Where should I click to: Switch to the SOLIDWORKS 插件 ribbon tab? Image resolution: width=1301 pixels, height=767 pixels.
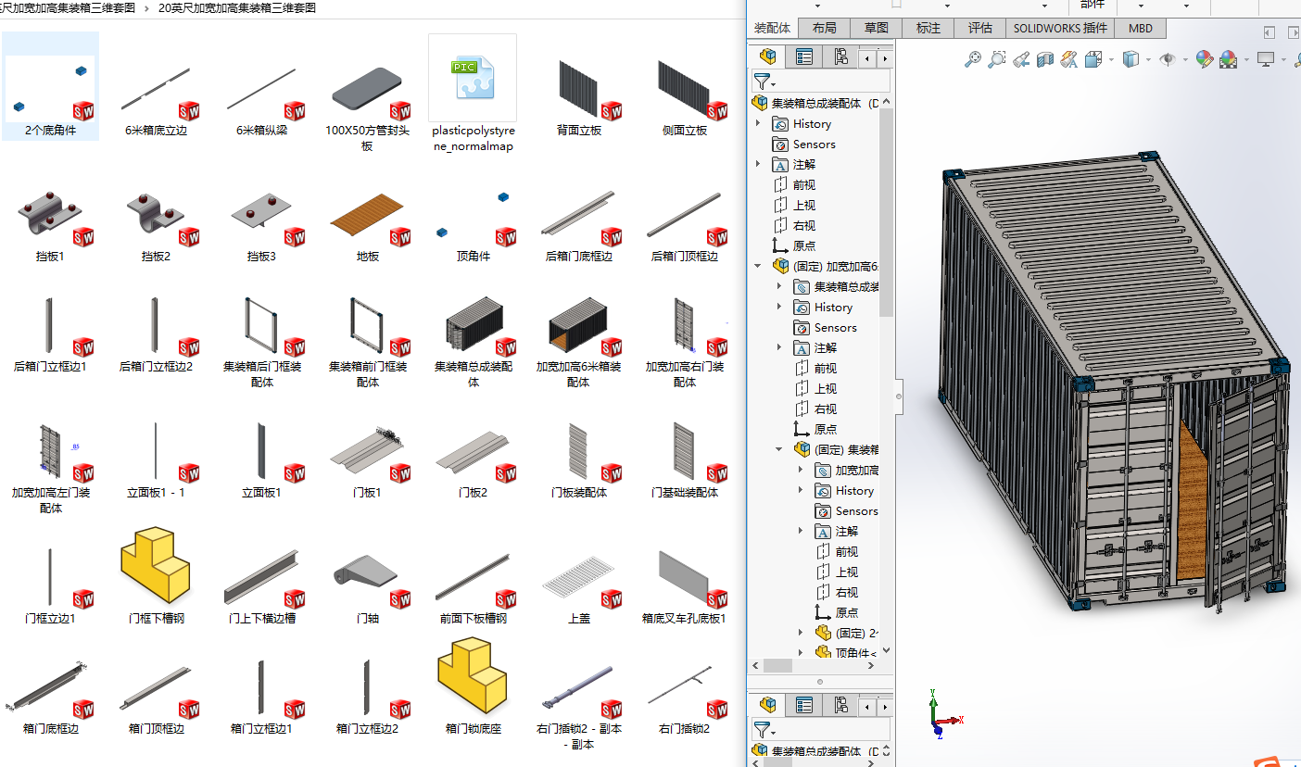coord(1060,28)
